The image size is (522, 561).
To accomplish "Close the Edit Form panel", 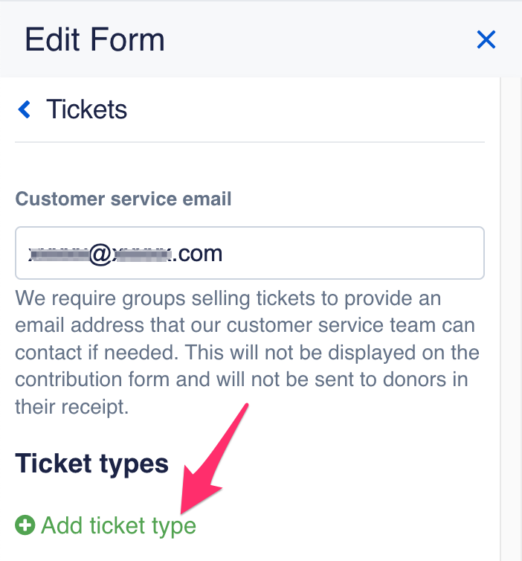I will tap(486, 39).
